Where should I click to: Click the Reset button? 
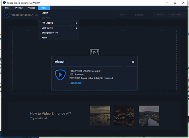[x=160, y=14]
